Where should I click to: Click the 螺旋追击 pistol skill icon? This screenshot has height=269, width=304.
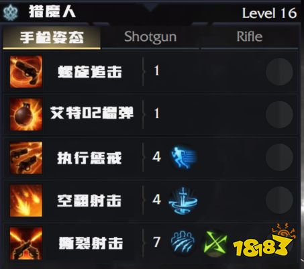(26, 72)
